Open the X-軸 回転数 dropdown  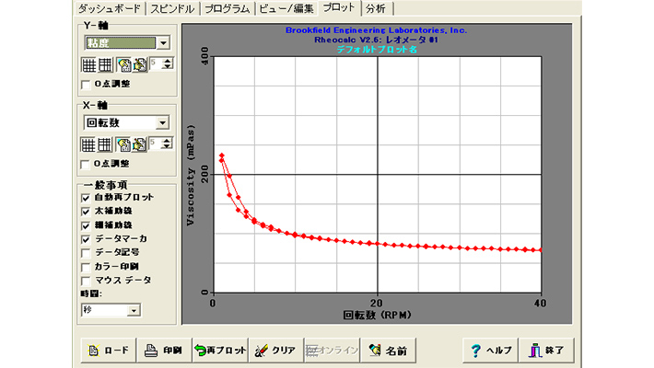pyautogui.click(x=163, y=121)
